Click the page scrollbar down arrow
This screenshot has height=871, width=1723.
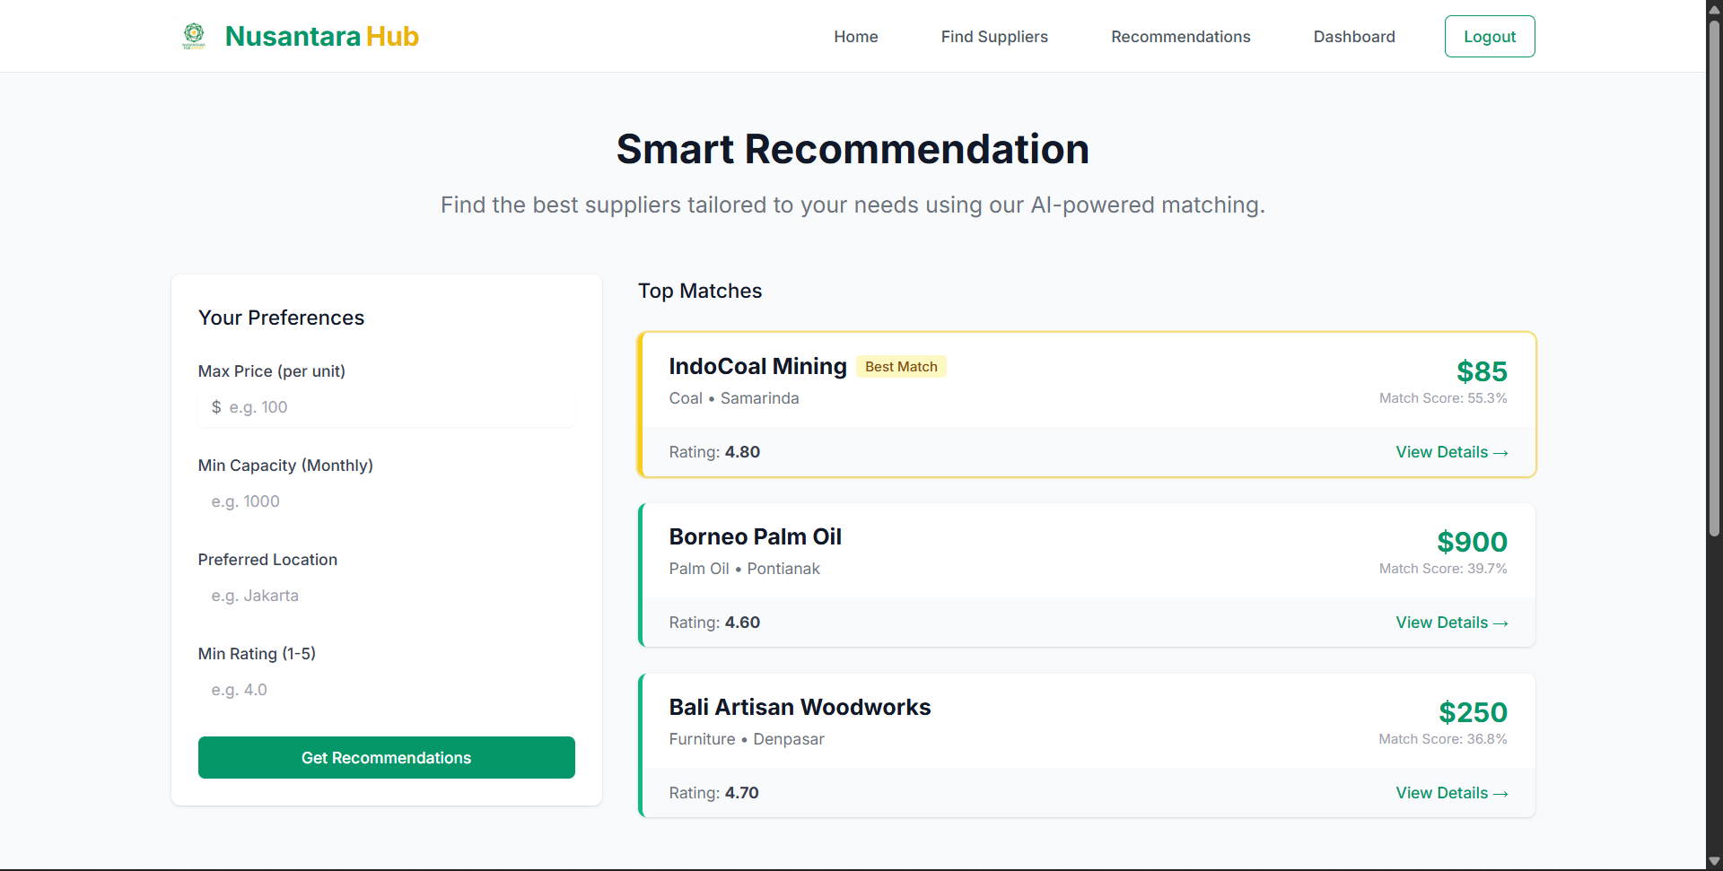(1714, 862)
